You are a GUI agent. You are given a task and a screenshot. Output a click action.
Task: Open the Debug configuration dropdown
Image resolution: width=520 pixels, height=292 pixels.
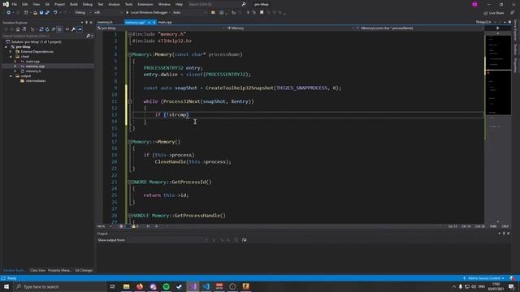pos(83,13)
